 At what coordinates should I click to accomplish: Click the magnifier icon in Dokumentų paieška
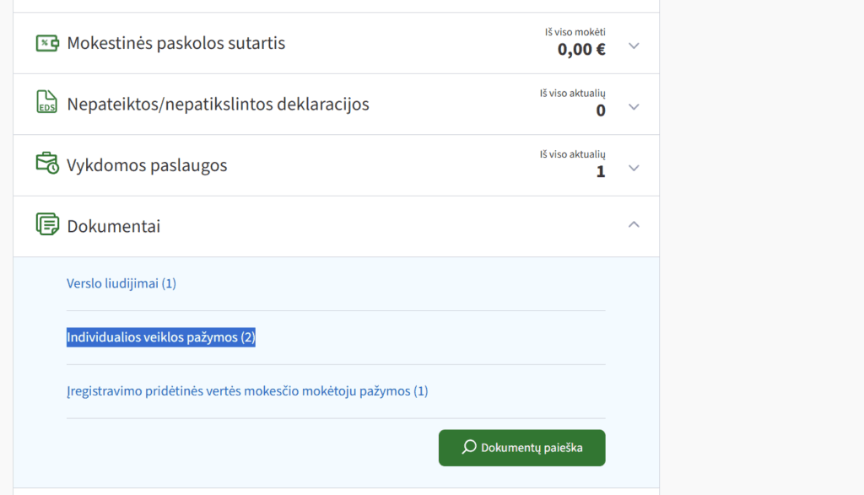(x=467, y=448)
